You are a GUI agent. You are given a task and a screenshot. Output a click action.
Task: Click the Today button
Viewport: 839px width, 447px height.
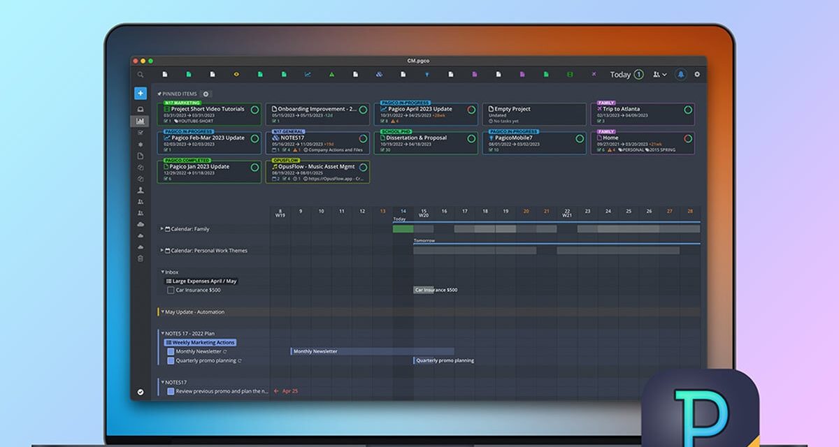coord(620,75)
